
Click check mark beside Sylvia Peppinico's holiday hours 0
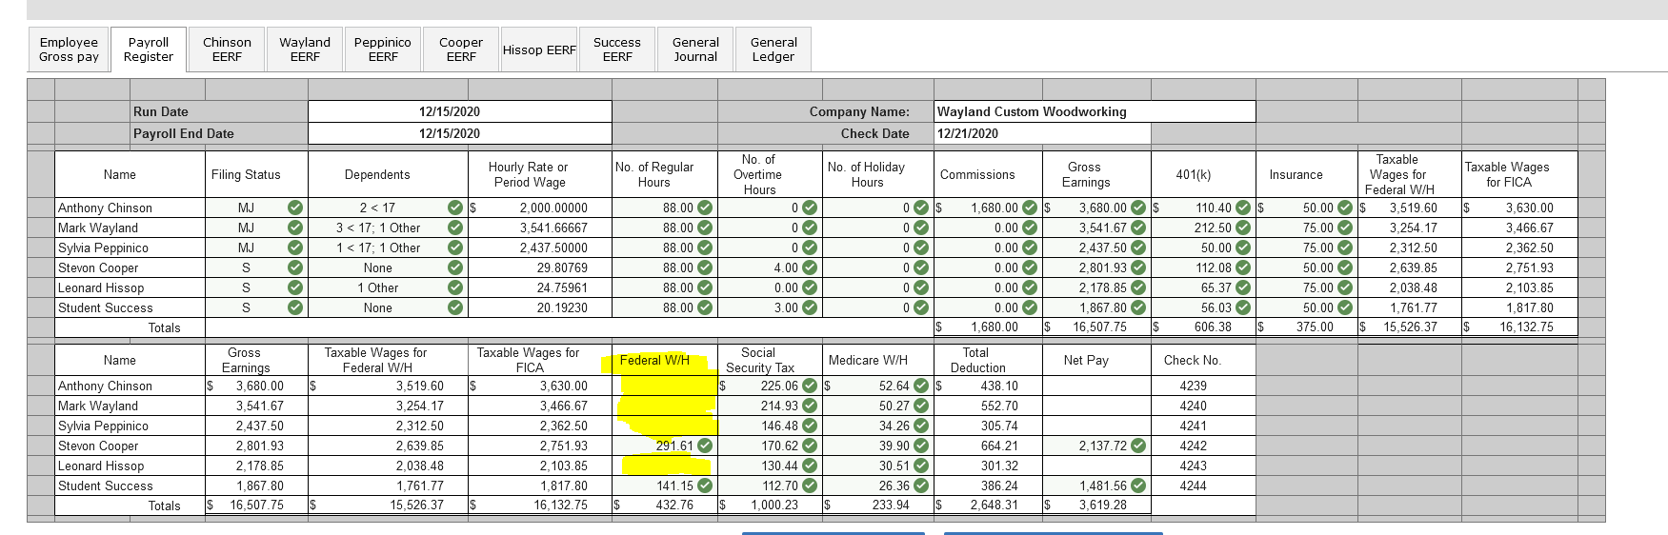click(x=921, y=248)
